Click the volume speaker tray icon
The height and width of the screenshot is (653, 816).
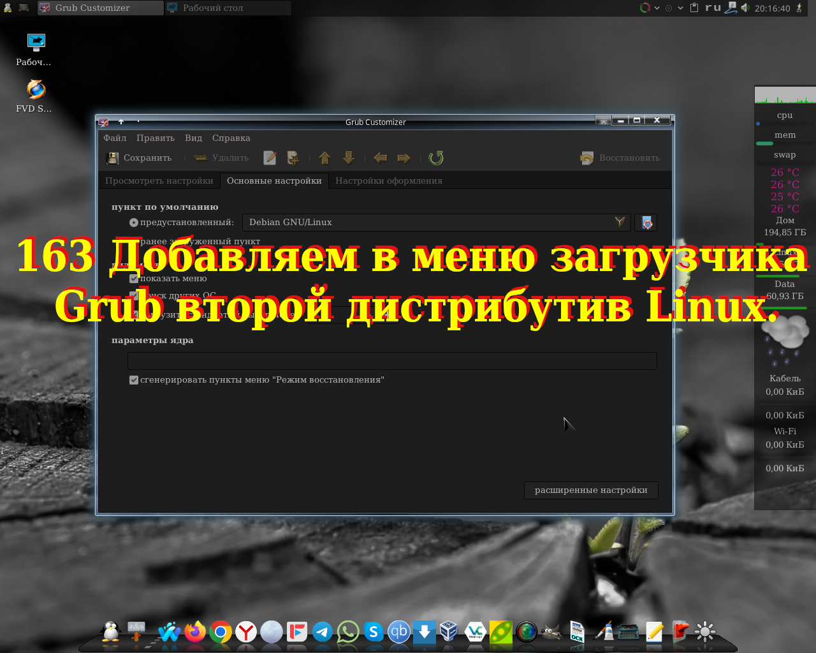click(745, 8)
